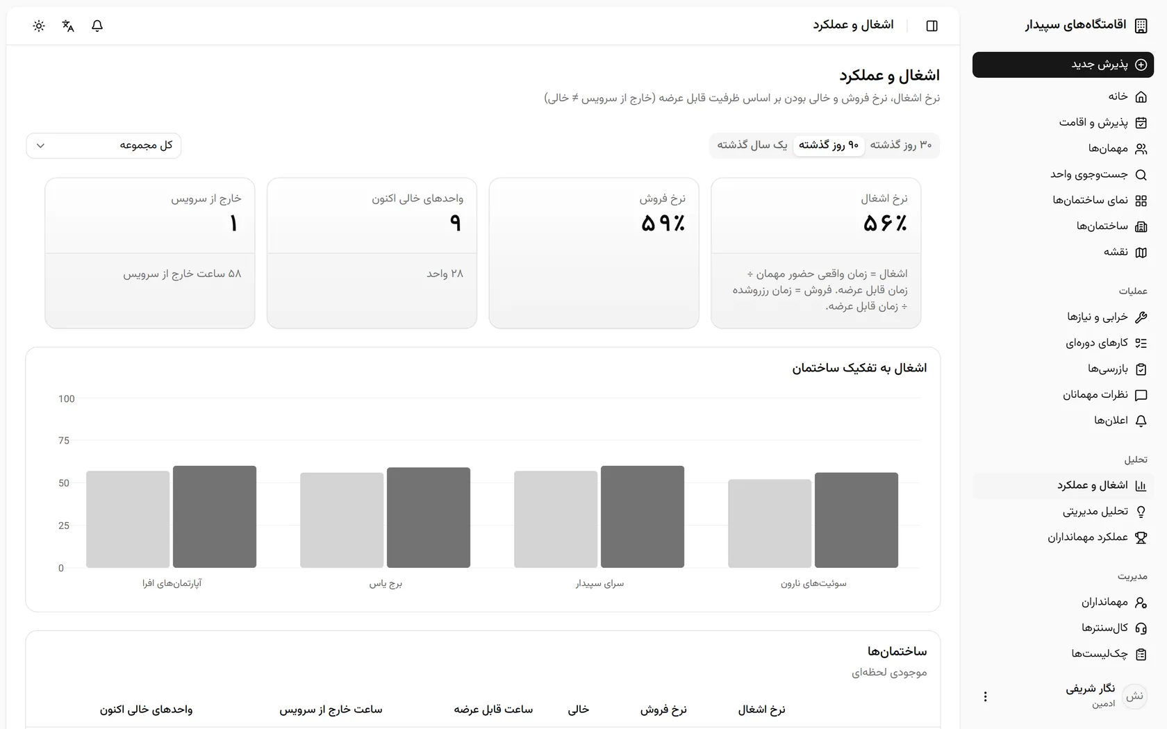Click the calendar icon for پذیرش و اقامت

click(x=1141, y=123)
